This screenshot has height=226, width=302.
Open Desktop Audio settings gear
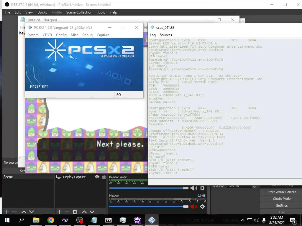point(202,188)
